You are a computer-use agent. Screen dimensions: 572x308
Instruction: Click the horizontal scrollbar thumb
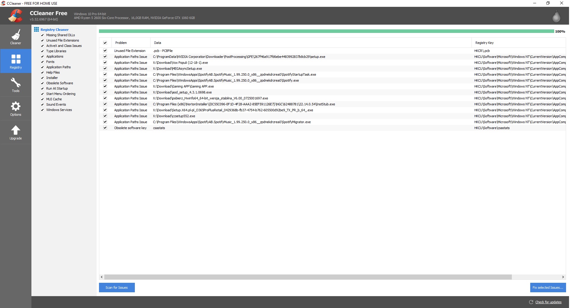[308, 277]
